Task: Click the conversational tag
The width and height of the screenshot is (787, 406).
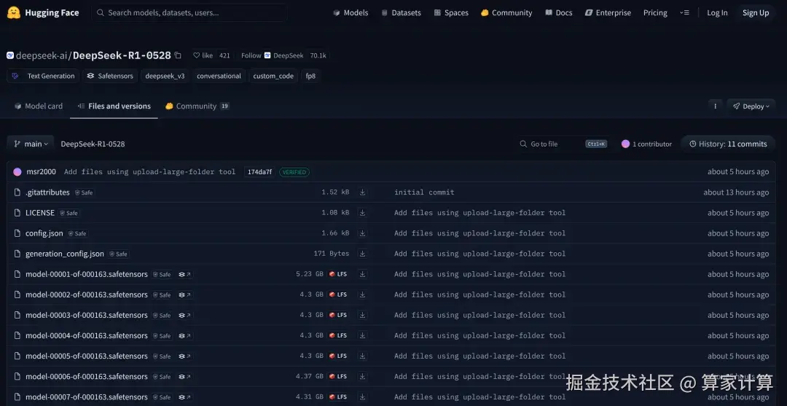Action: [x=219, y=77]
